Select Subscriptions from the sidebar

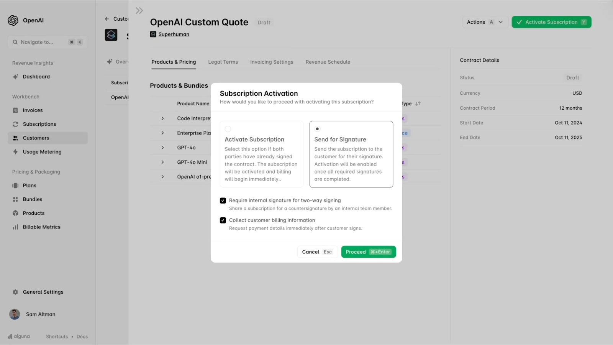(x=39, y=124)
